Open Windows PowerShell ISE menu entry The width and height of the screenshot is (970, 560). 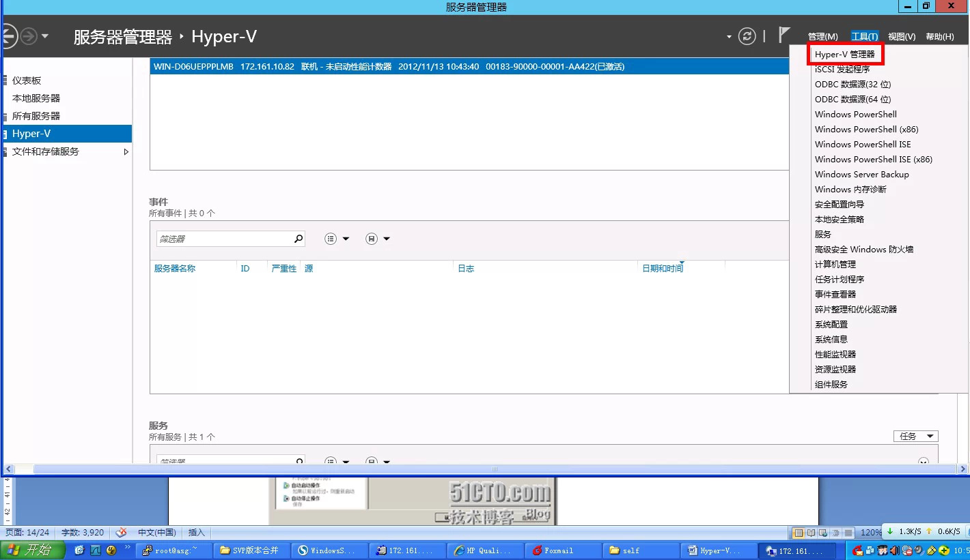(863, 145)
